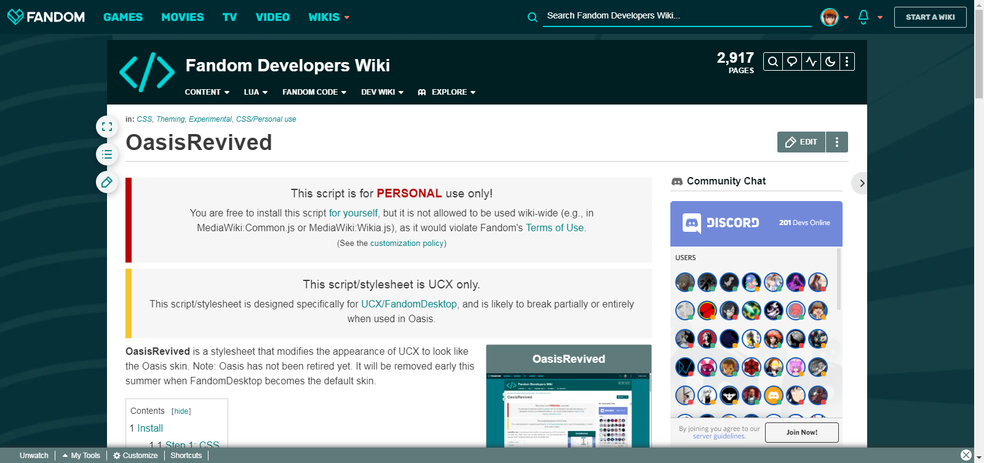This screenshot has height=463, width=984.
Task: Open wiki search from the header icon group
Action: (x=773, y=61)
